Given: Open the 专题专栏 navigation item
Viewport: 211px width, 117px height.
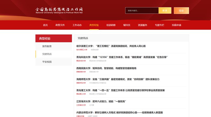Looking at the screenshot, I should coord(160,25).
